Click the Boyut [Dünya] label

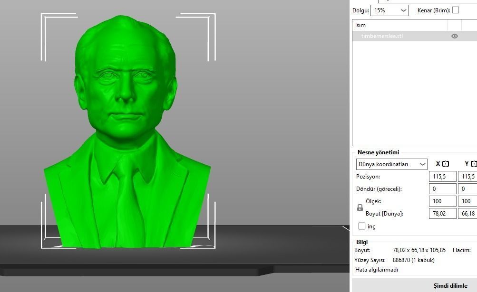point(384,214)
